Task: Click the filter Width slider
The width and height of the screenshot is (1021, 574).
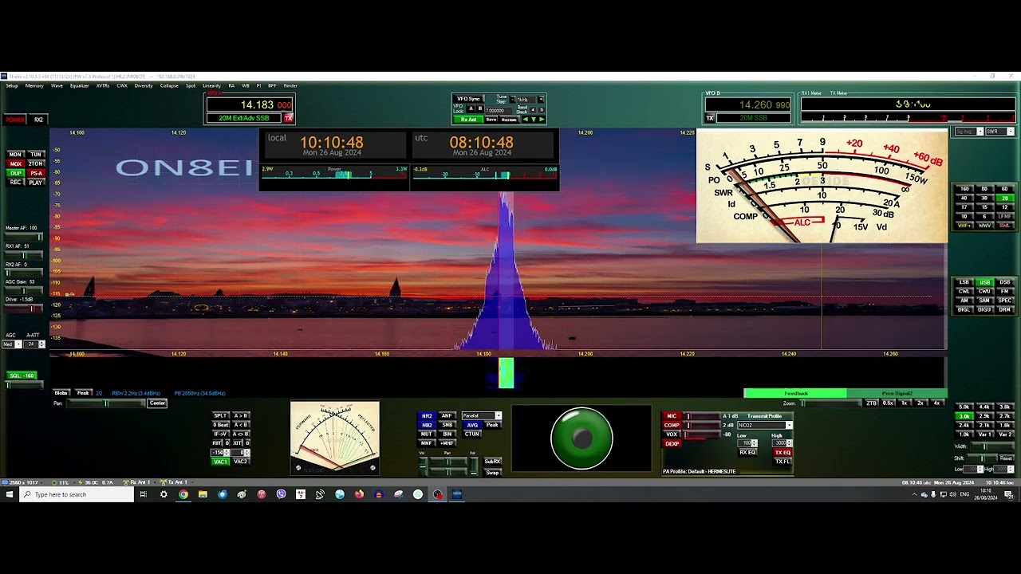Action: coord(991,446)
